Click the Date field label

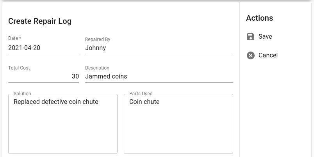(14, 38)
